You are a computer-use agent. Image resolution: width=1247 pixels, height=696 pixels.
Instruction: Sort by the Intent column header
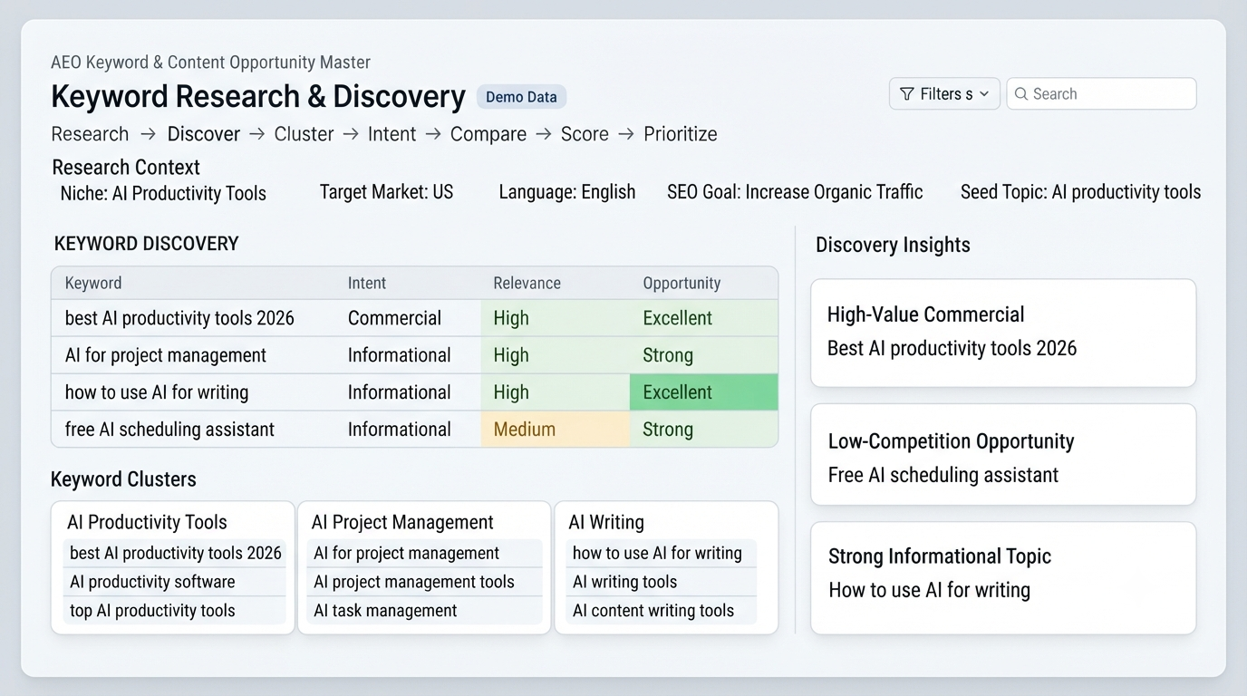point(367,283)
